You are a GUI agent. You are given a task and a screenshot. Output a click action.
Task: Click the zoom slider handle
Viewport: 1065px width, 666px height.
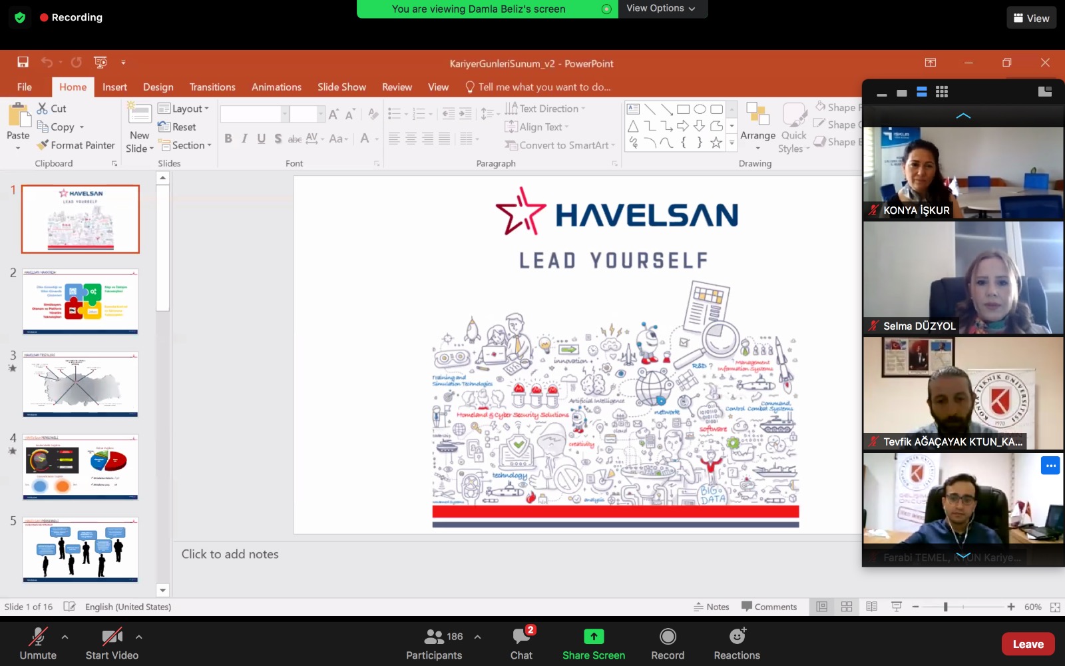pos(945,607)
